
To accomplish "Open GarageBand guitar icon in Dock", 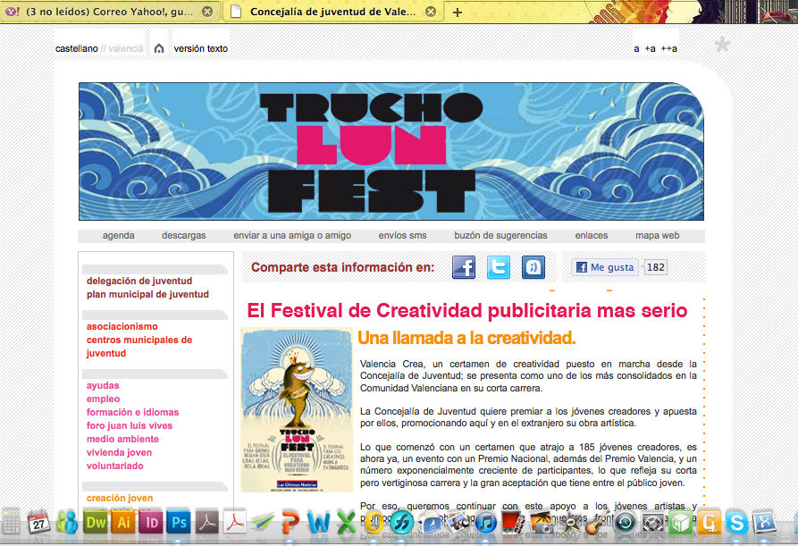I will (x=598, y=523).
